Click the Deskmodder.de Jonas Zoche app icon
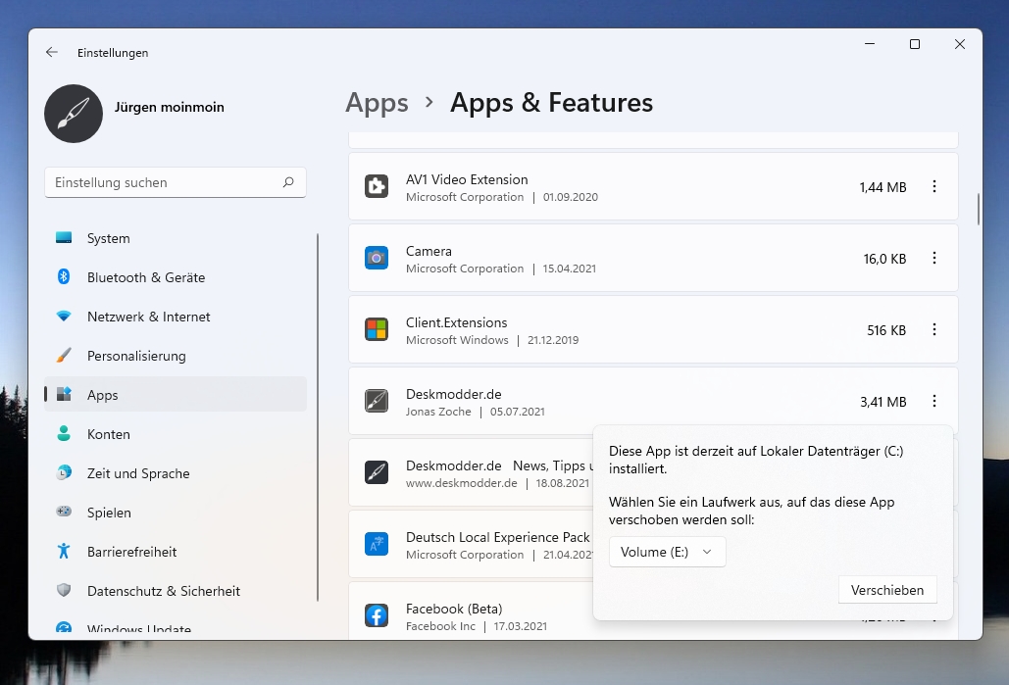This screenshot has height=685, width=1009. tap(377, 401)
